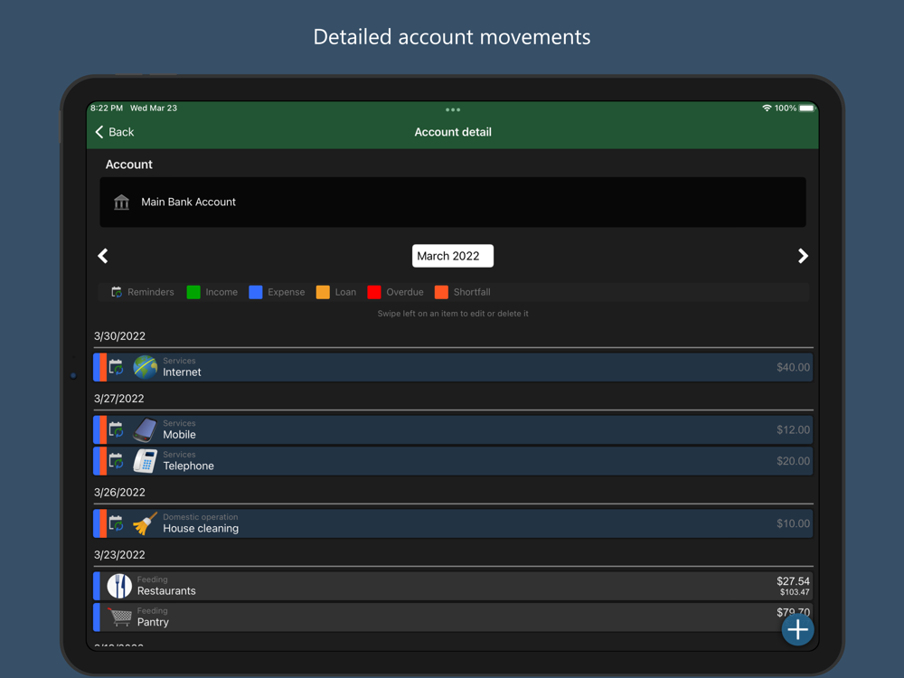
Task: Add a new movement with plus button
Action: tap(797, 629)
